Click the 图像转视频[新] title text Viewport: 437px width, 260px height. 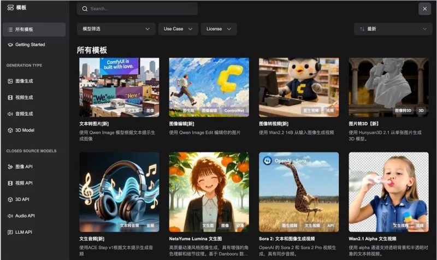(274, 124)
